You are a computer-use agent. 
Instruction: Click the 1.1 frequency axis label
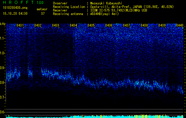pyautogui.click(x=2, y=38)
